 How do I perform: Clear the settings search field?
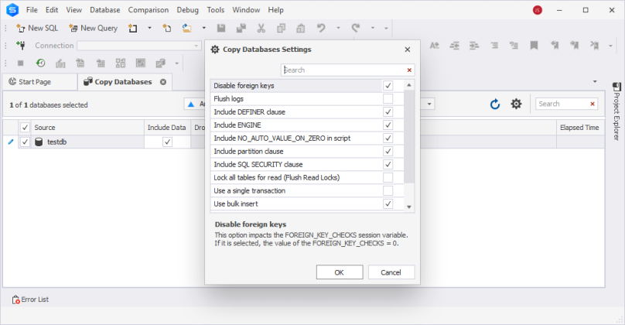(409, 70)
